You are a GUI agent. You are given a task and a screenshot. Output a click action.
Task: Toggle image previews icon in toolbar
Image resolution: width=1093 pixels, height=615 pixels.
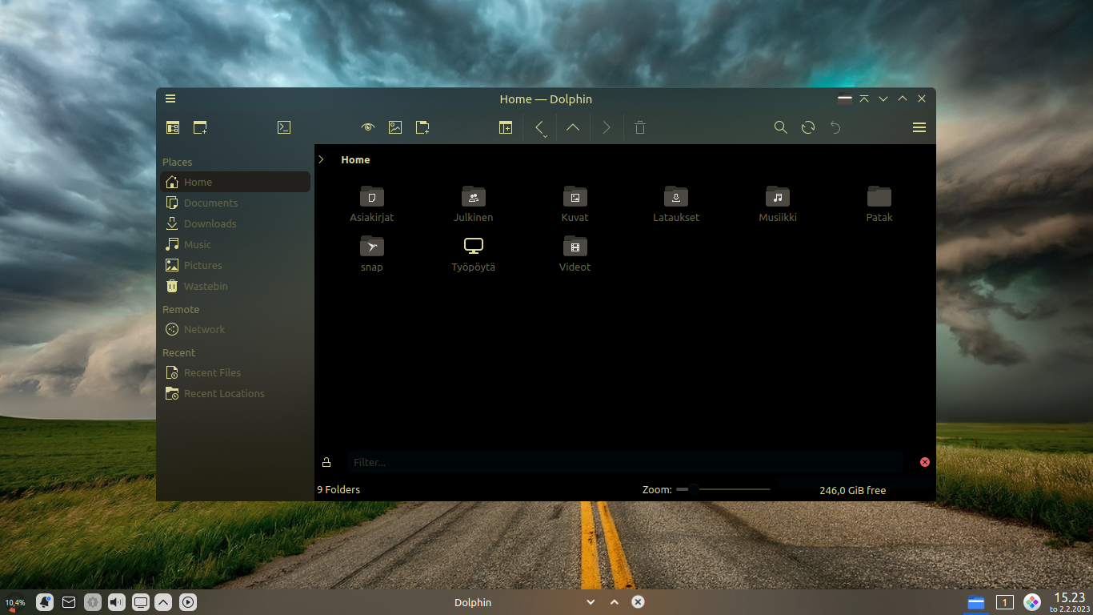coord(395,127)
